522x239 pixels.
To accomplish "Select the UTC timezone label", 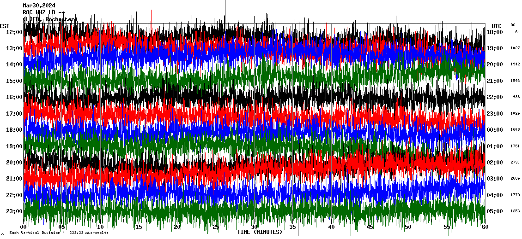I will click(496, 26).
